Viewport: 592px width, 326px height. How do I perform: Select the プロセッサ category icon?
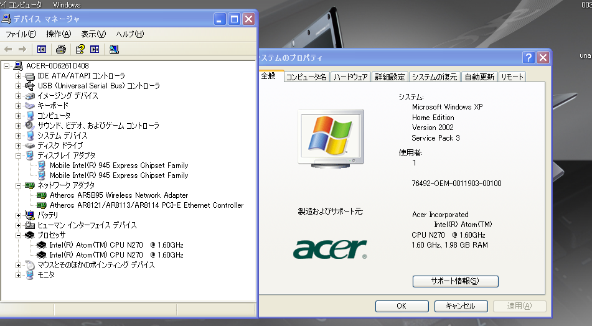(x=30, y=235)
